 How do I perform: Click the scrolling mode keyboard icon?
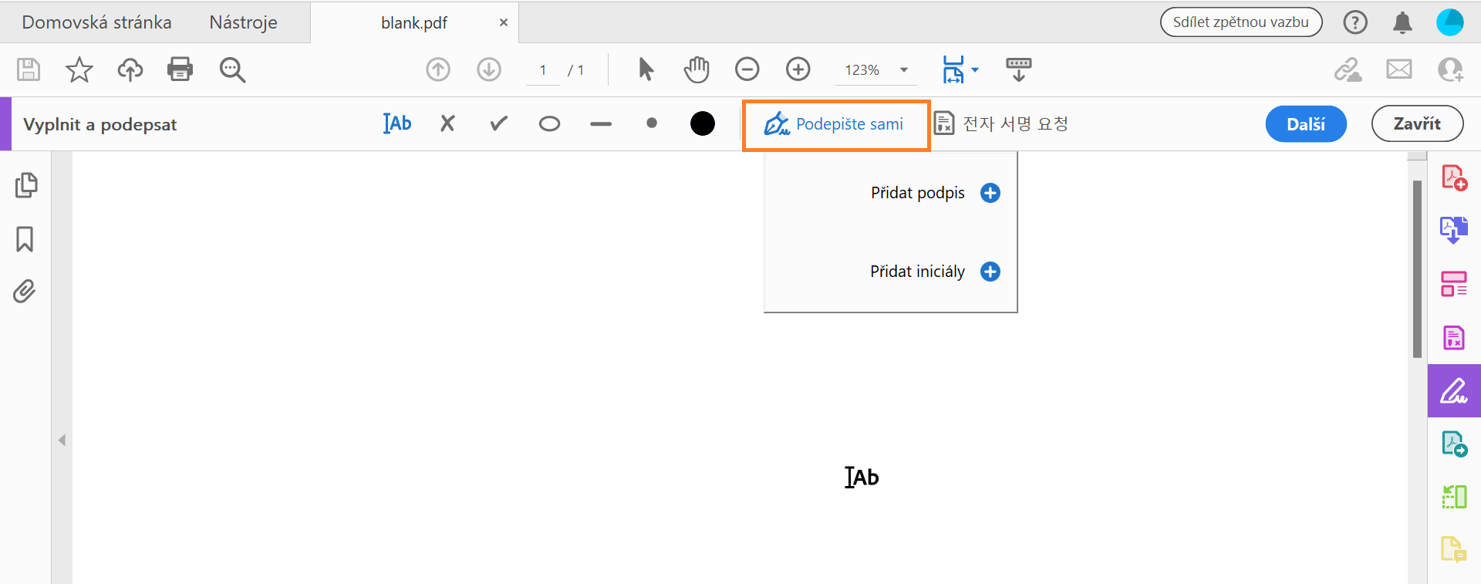[x=1019, y=69]
